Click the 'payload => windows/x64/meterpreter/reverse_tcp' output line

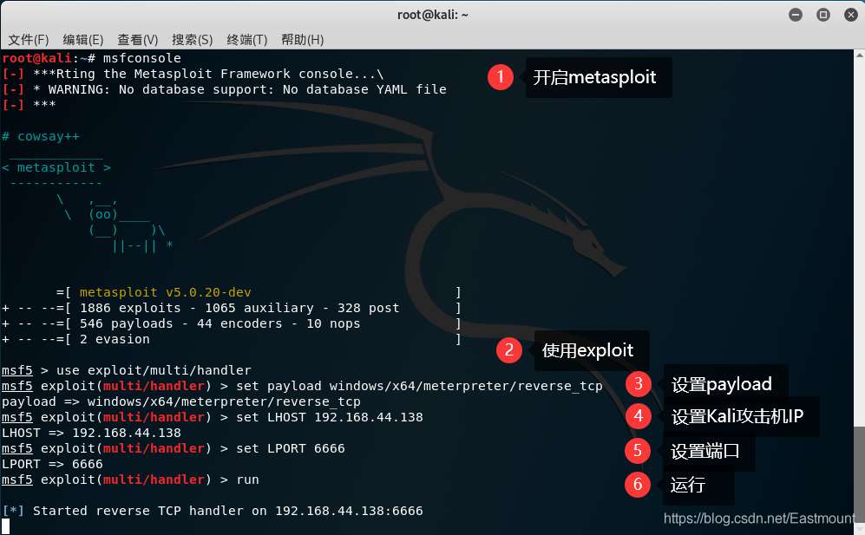[181, 401]
